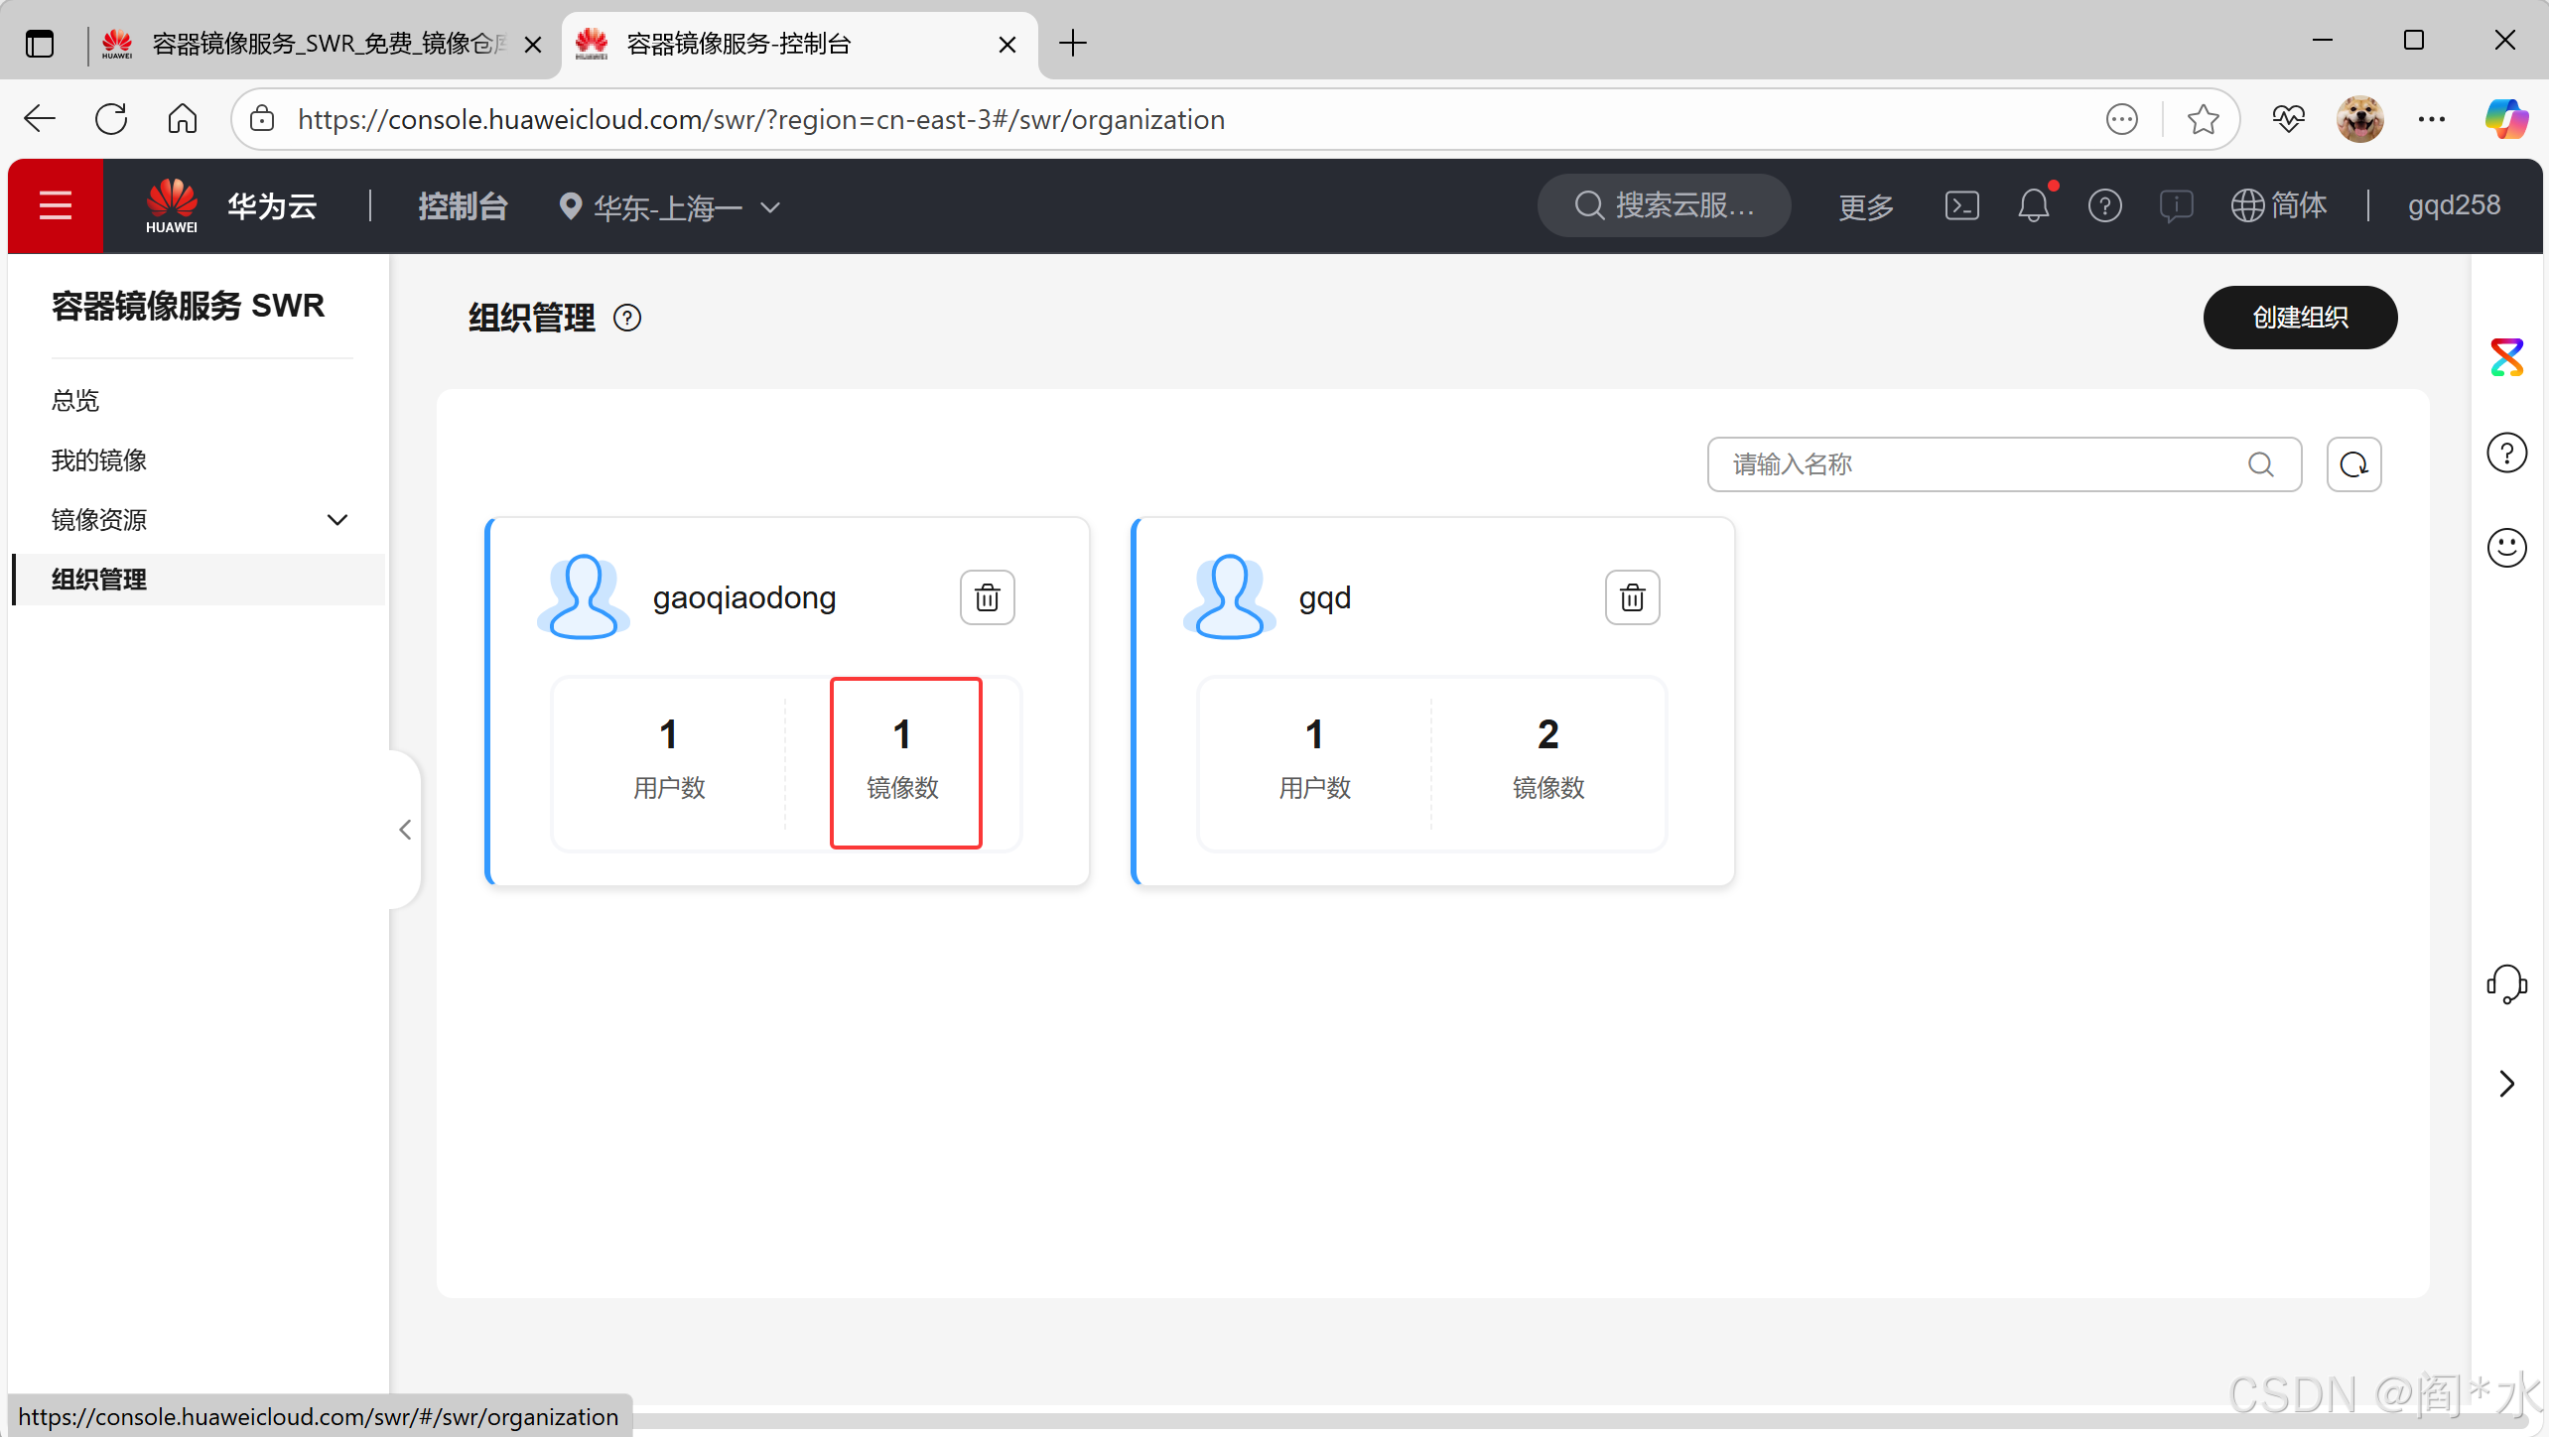Screen dimensions: 2549x1437
Task: Click the search magnifier in name field
Action: tap(2261, 464)
